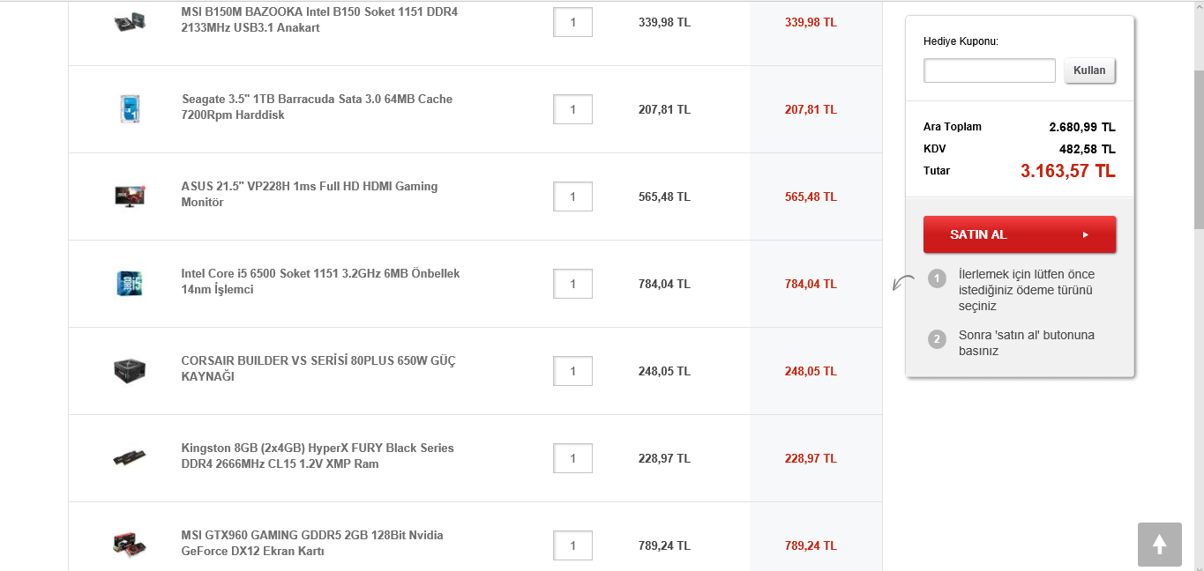
Task: Click quantity input for Intel Core i5
Action: [572, 284]
